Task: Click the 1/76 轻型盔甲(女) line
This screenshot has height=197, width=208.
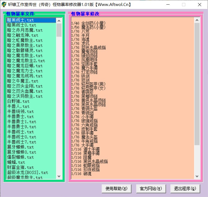Action: click(x=88, y=88)
